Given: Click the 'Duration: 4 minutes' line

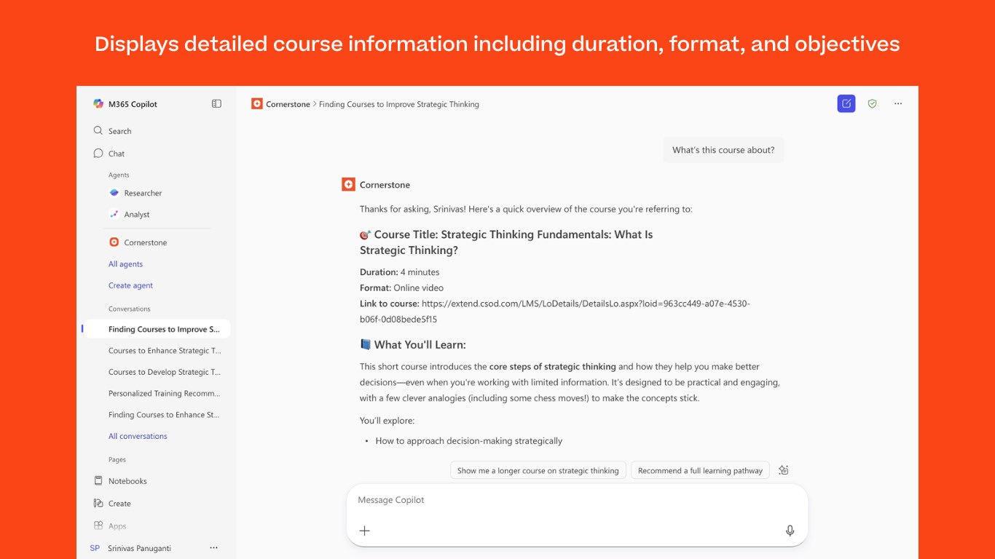Looking at the screenshot, I should tap(400, 272).
